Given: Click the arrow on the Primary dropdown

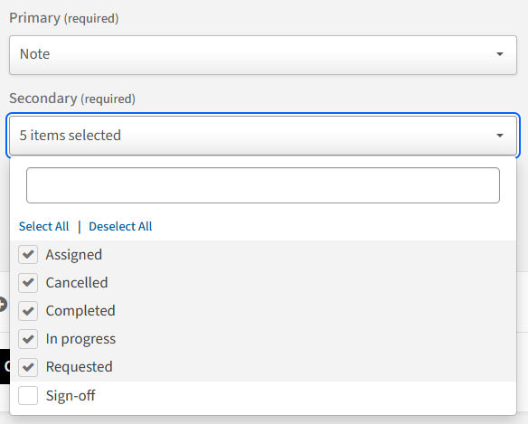Looking at the screenshot, I should [x=500, y=54].
